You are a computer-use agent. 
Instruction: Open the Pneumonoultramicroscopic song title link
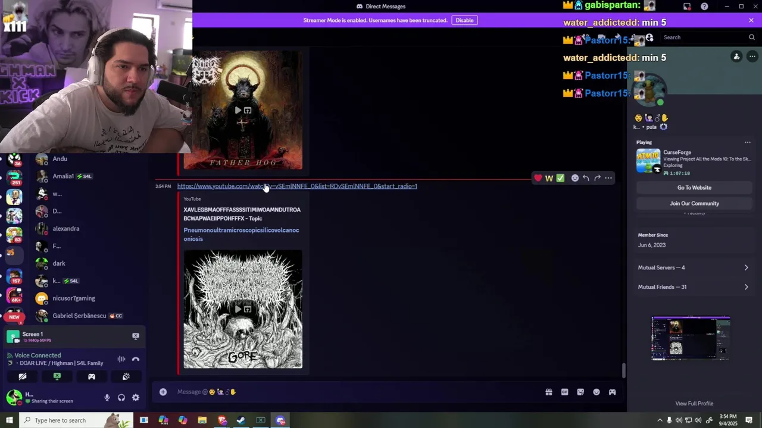[241, 234]
